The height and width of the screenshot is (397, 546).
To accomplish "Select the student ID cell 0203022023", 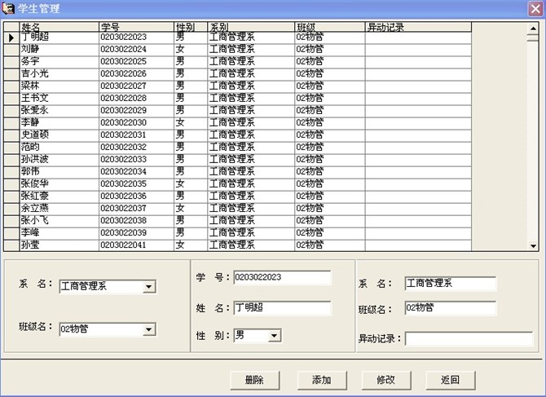I will coord(137,37).
